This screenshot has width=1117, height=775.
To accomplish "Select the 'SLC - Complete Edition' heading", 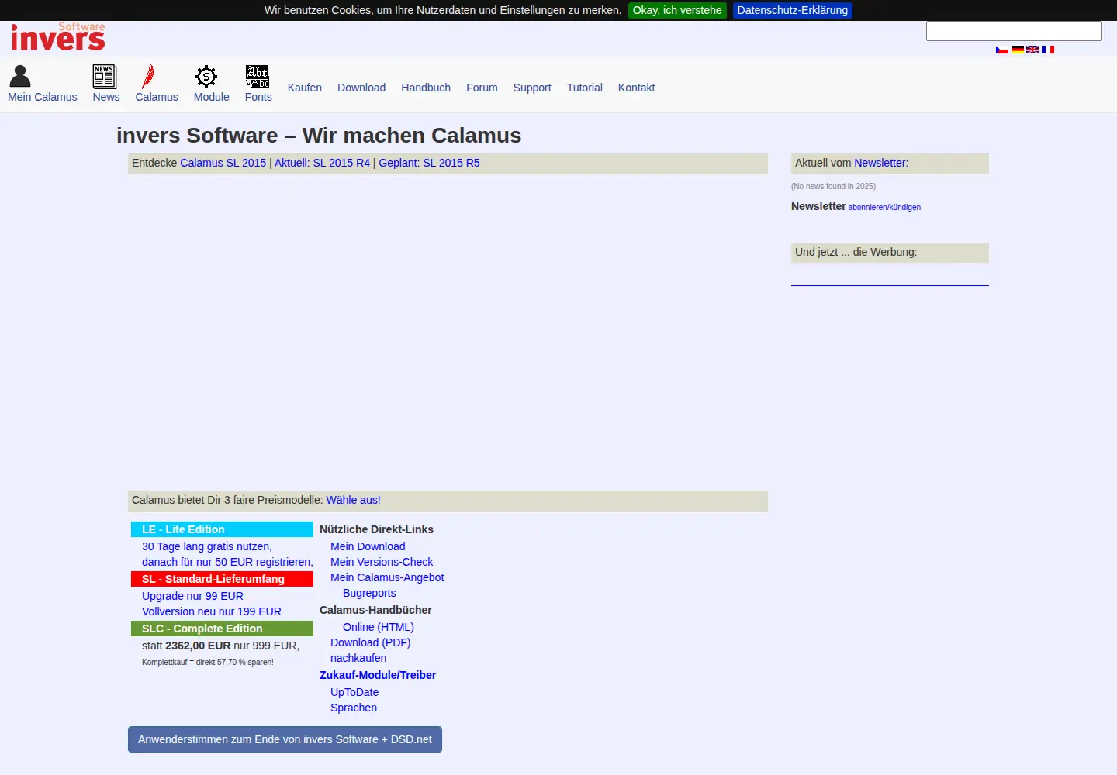I will [222, 629].
